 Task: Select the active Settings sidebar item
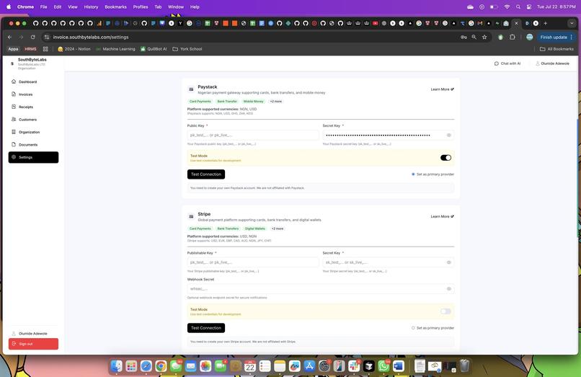[33, 157]
